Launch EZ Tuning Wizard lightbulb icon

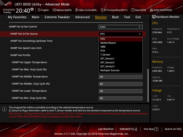point(102,10)
